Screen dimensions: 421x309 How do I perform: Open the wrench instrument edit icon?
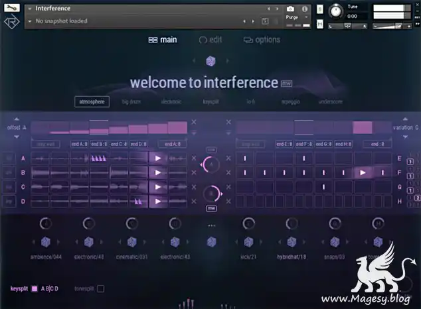point(12,8)
